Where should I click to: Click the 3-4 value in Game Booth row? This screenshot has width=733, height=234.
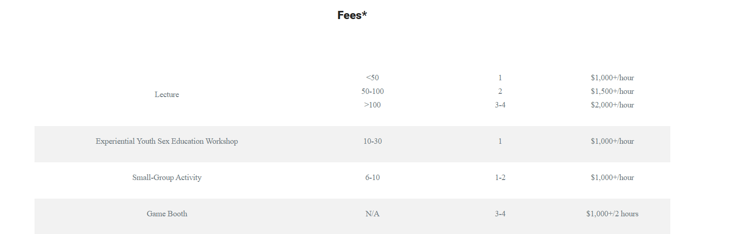[500, 214]
